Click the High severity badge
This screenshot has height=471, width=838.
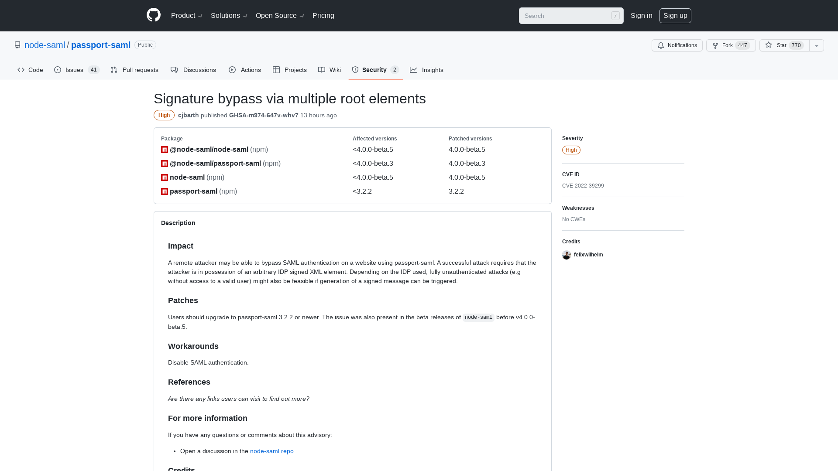click(164, 115)
